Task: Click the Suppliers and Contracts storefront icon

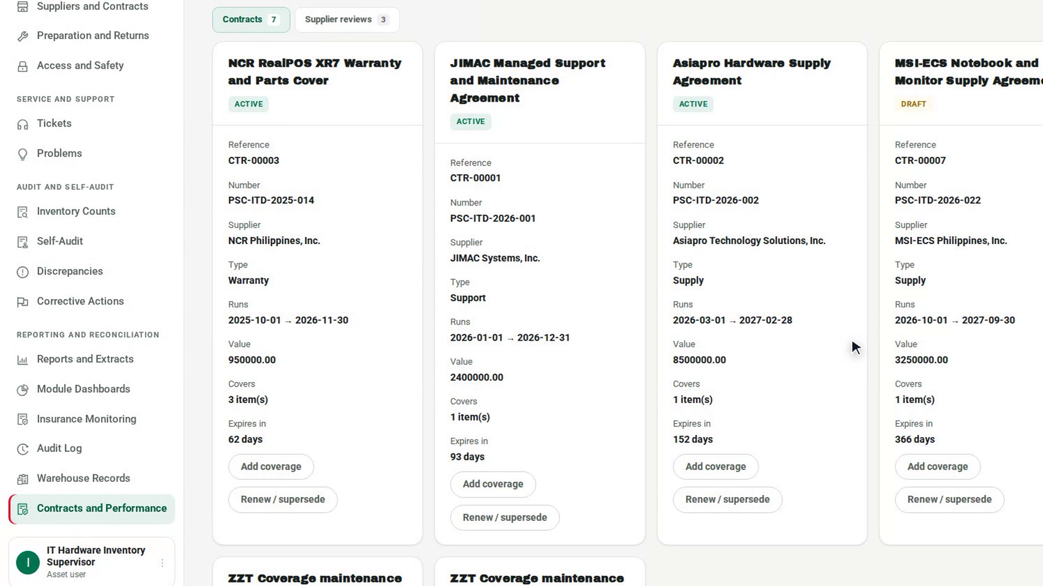Action: coord(22,7)
